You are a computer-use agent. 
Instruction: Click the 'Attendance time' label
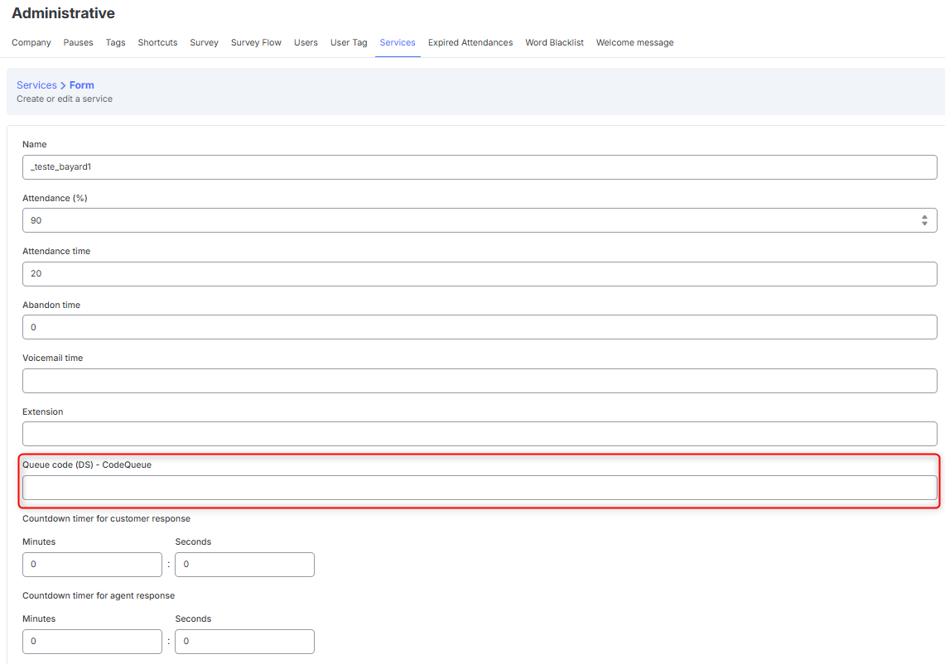click(56, 251)
